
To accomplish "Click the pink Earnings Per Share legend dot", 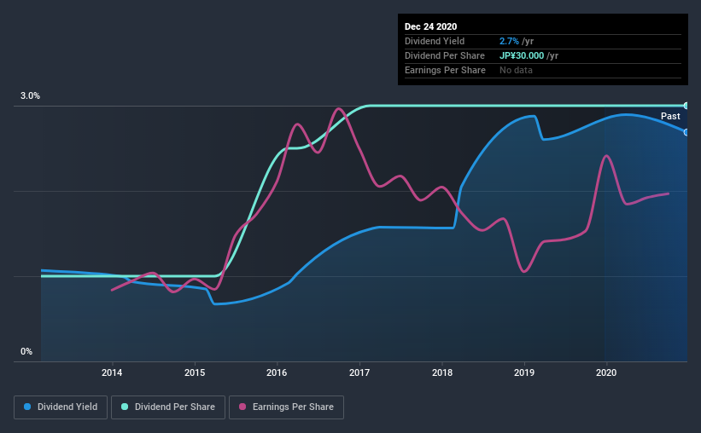I will coord(242,407).
